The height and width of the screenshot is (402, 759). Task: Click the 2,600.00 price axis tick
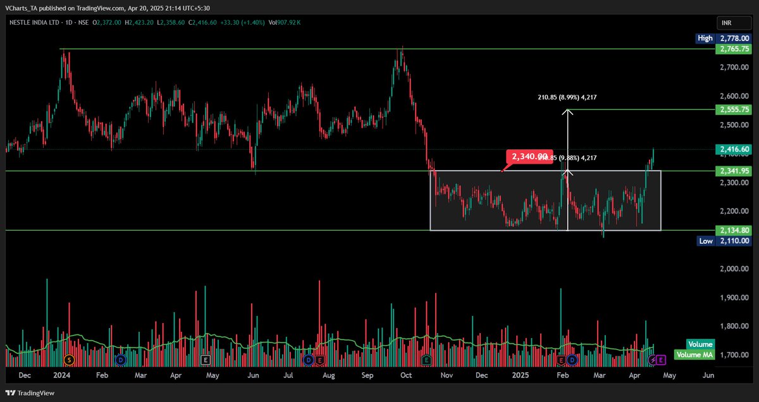point(734,96)
